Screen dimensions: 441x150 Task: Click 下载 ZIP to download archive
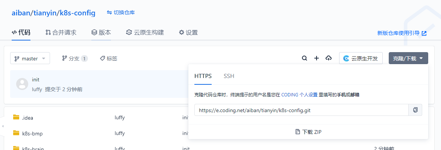point(308,132)
